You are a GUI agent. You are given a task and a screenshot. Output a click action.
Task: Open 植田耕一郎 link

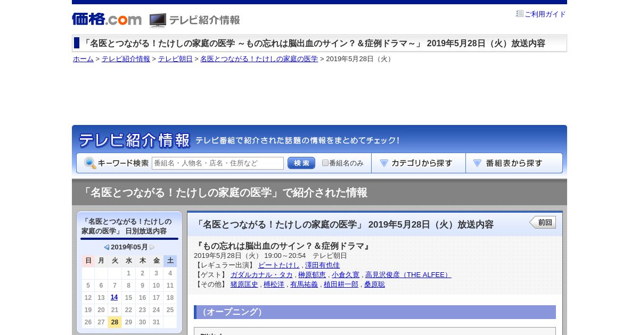click(341, 284)
